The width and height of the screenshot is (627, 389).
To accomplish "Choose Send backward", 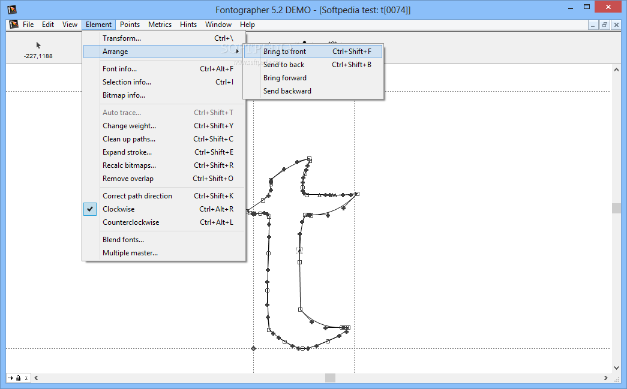I will click(x=313, y=91).
